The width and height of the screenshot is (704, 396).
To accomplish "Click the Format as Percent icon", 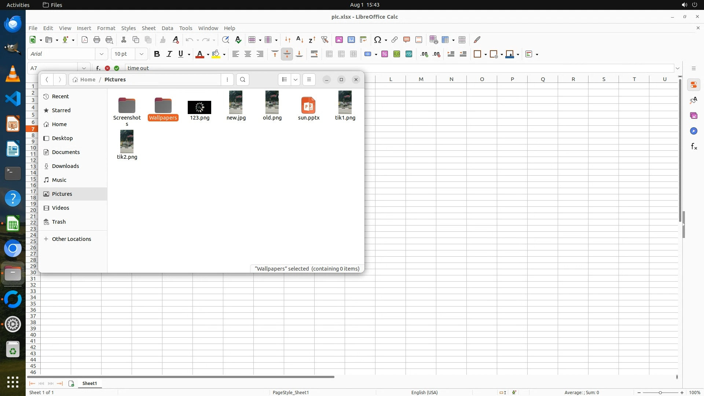I will (385, 54).
